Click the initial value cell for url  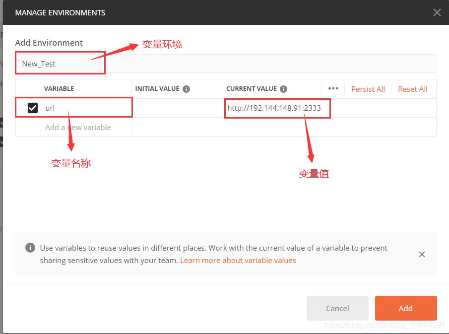point(177,108)
